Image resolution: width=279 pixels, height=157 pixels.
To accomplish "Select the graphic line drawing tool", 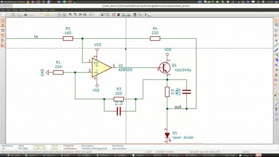I will click(276, 105).
